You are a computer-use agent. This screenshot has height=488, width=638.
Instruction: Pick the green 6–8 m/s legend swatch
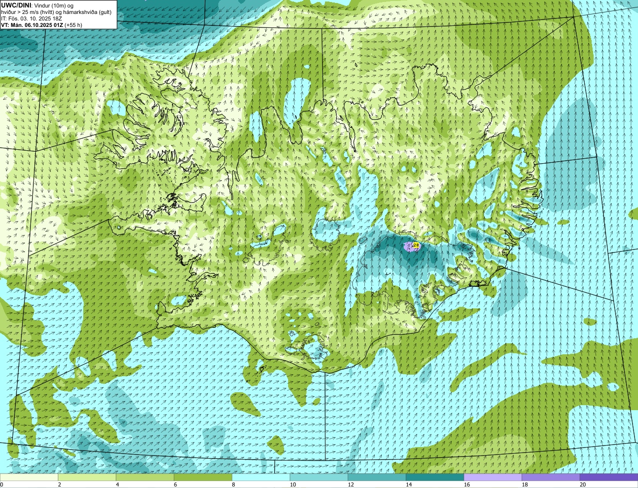[203, 477]
